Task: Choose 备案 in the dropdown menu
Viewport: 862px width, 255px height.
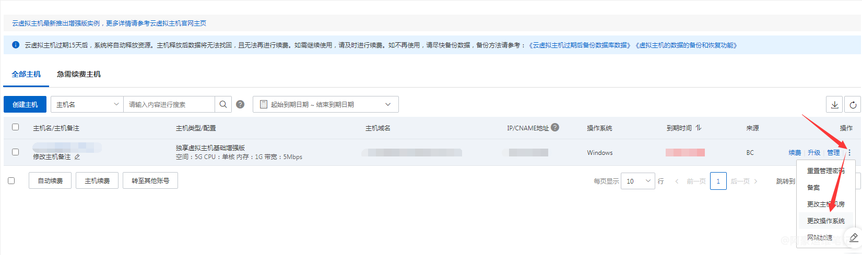Action: point(813,188)
